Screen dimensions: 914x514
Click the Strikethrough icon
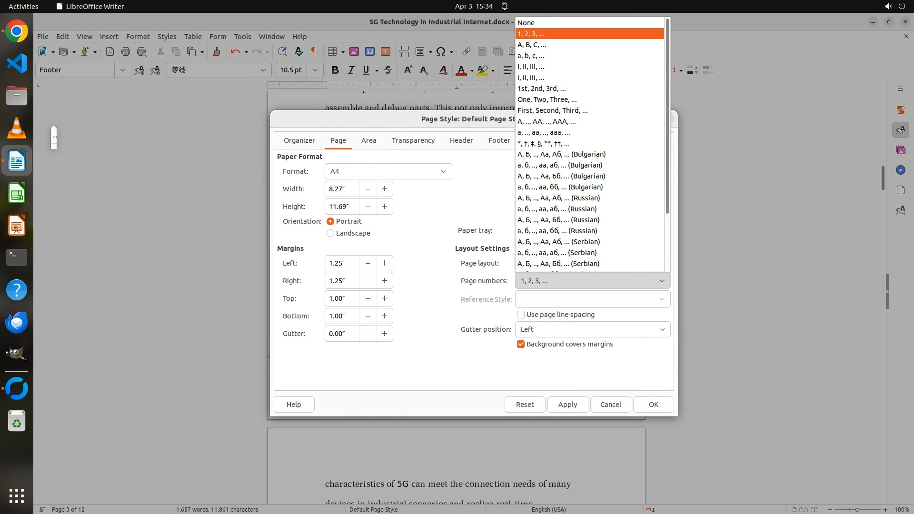point(388,70)
